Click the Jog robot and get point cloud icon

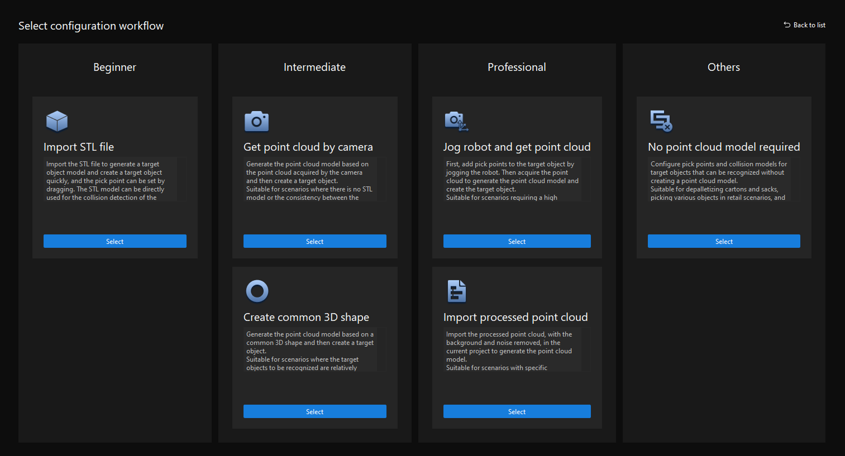(x=456, y=121)
